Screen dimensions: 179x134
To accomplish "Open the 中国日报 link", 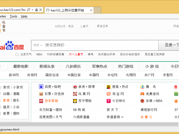I will pyautogui.click(x=74, y=75).
